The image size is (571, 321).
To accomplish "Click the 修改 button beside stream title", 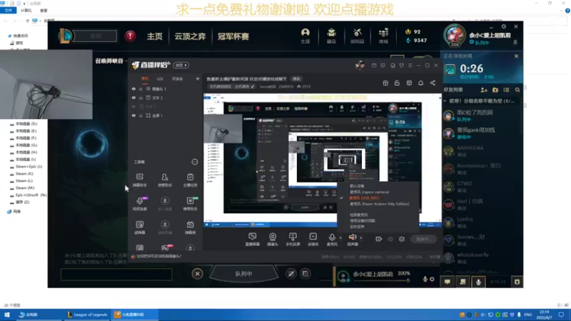I will (296, 78).
